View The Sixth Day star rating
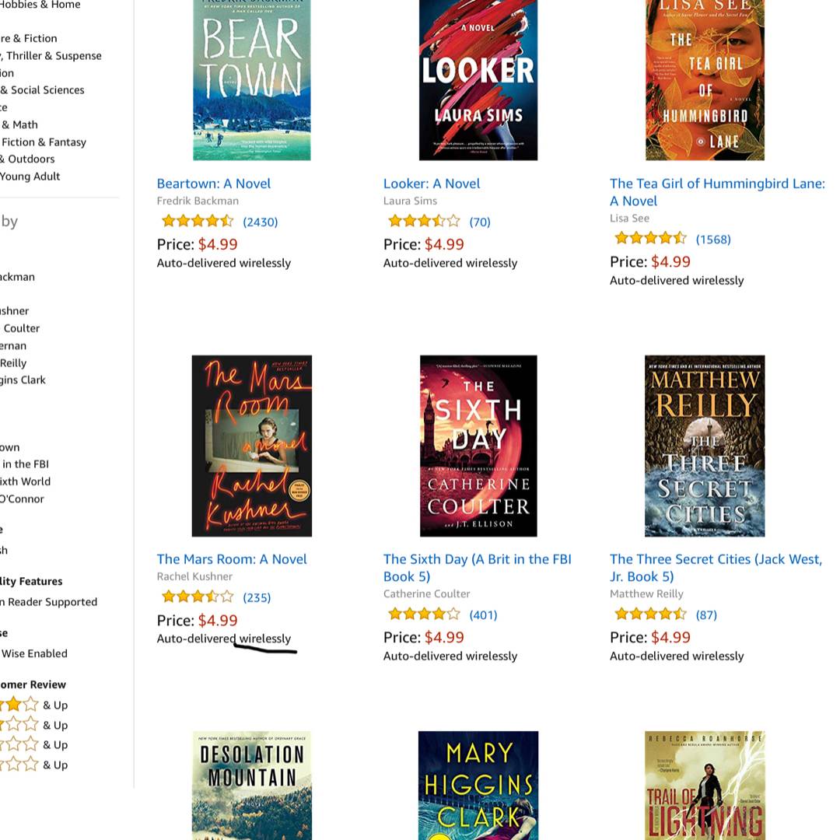The height and width of the screenshot is (840, 840). (x=425, y=614)
